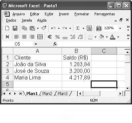Click Merge and Center icon

tap(40, 37)
